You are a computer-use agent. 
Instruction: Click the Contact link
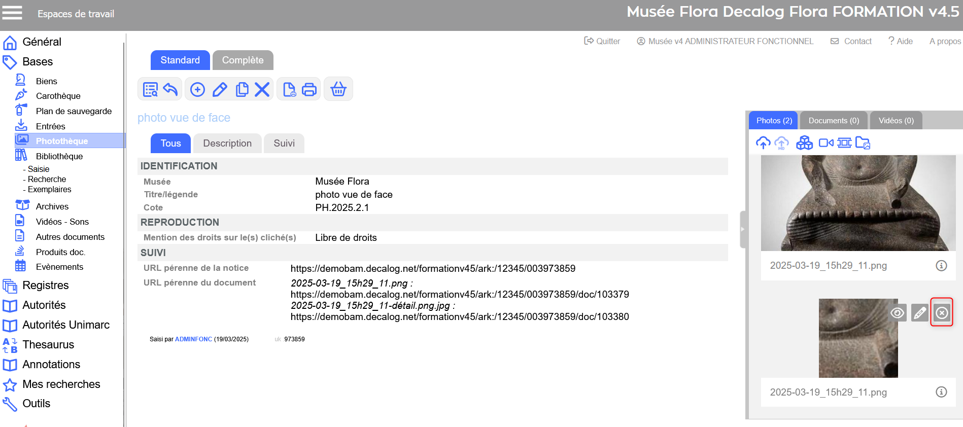click(851, 41)
